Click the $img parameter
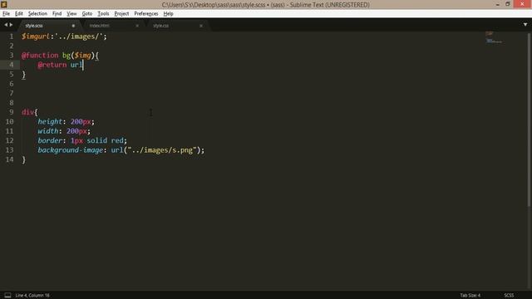This screenshot has height=299, width=532. click(83, 56)
